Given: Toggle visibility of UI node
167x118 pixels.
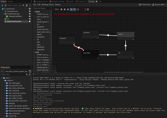Looking at the screenshot, I should (x=30, y=19).
